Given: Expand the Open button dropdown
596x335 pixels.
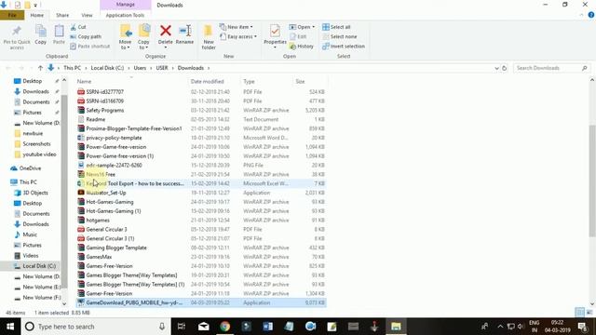Looking at the screenshot, I should click(313, 27).
